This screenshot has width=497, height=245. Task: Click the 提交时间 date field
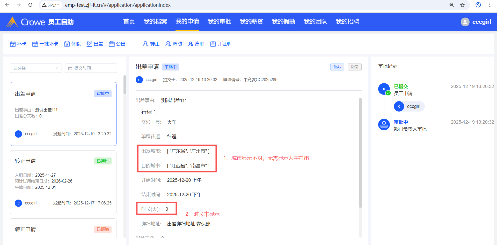click(x=91, y=68)
